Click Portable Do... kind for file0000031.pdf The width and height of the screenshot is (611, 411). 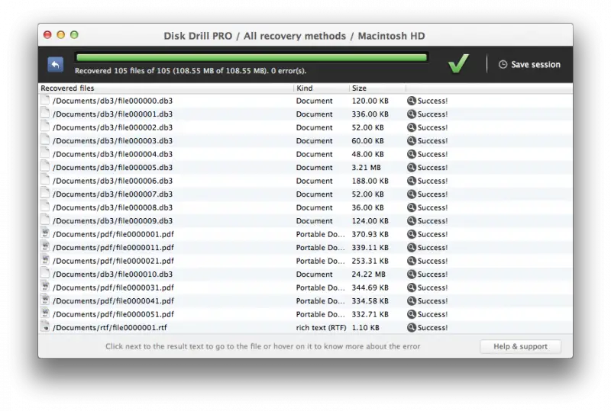pos(320,287)
